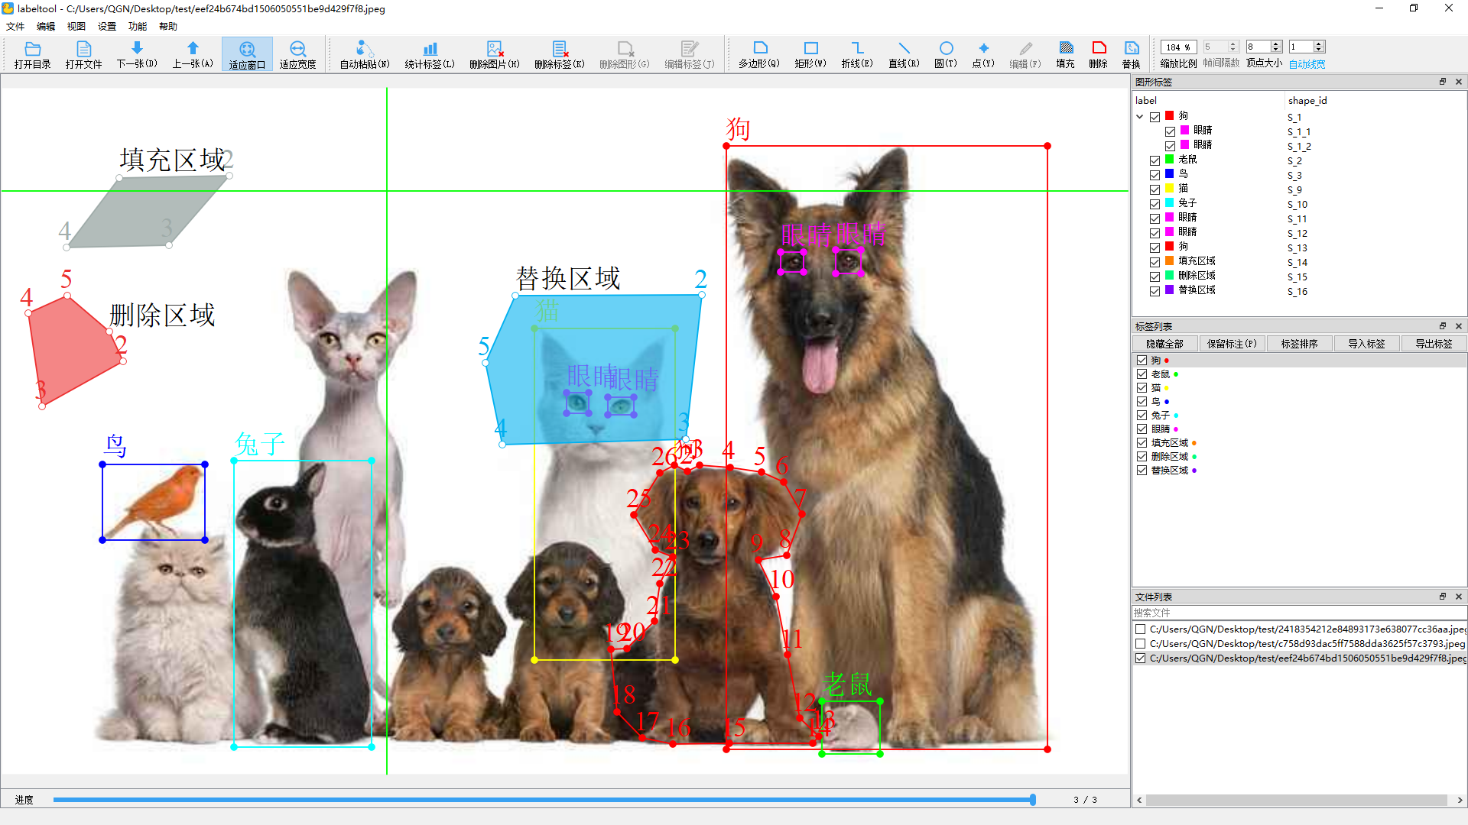Collapse the 狗 tree node
Screen dimensions: 1468x825
click(x=1140, y=117)
